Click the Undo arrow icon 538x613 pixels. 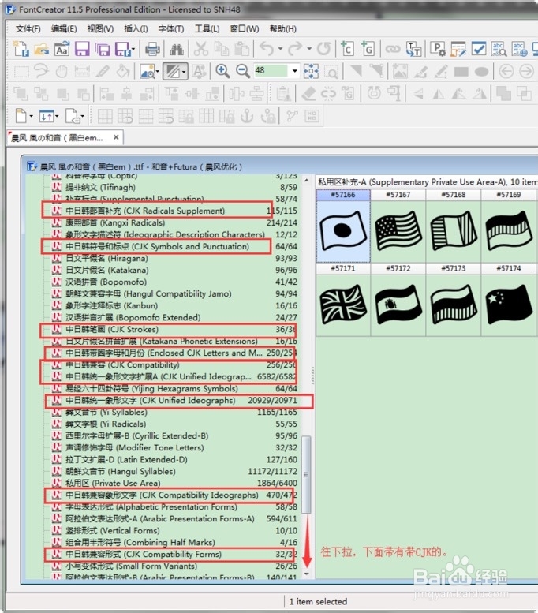pos(267,49)
